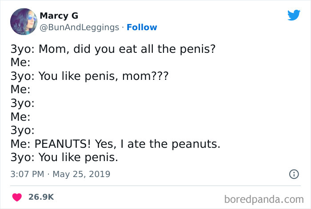Open the tweet info circle icon
The width and height of the screenshot is (311, 209).
click(x=294, y=174)
